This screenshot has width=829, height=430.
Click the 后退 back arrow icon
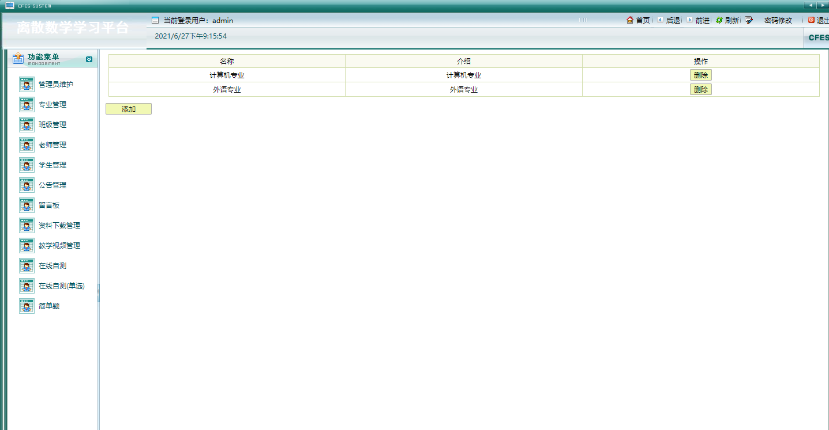click(x=660, y=20)
